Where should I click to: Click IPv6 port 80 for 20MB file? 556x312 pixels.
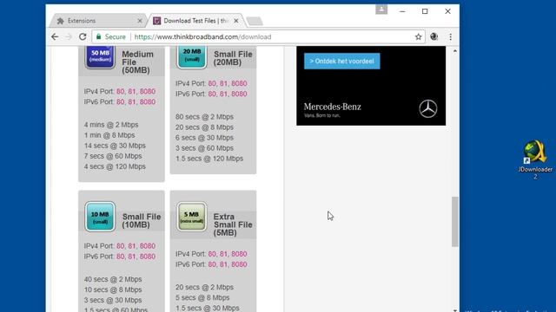(212, 94)
